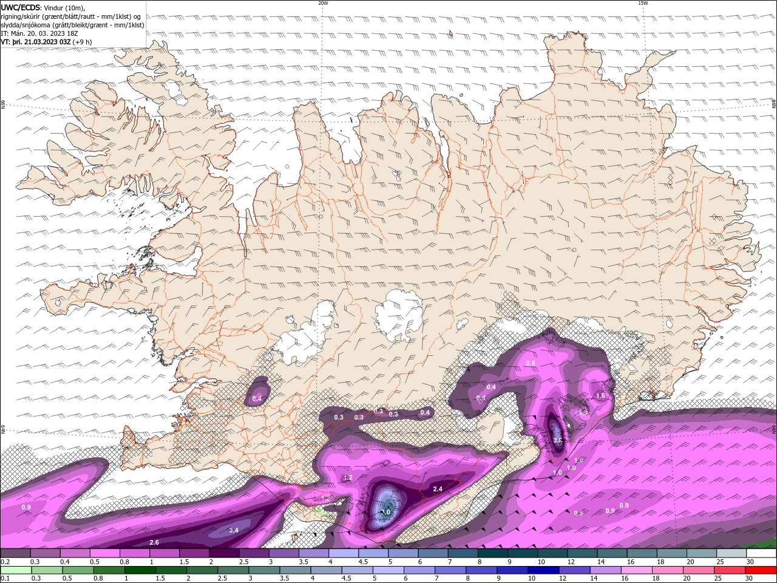Click the lower legend swatch labeled 6
Viewport: 777px width, 583px height.
[x=418, y=570]
